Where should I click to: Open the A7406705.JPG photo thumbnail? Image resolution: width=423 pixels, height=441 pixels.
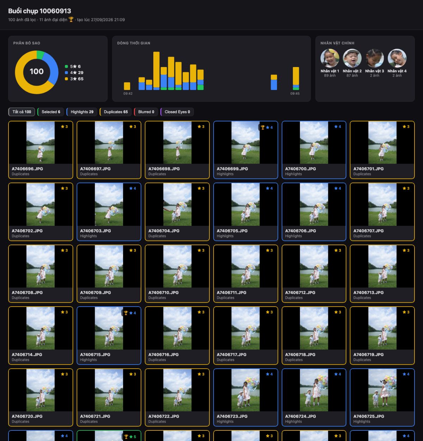pos(246,205)
